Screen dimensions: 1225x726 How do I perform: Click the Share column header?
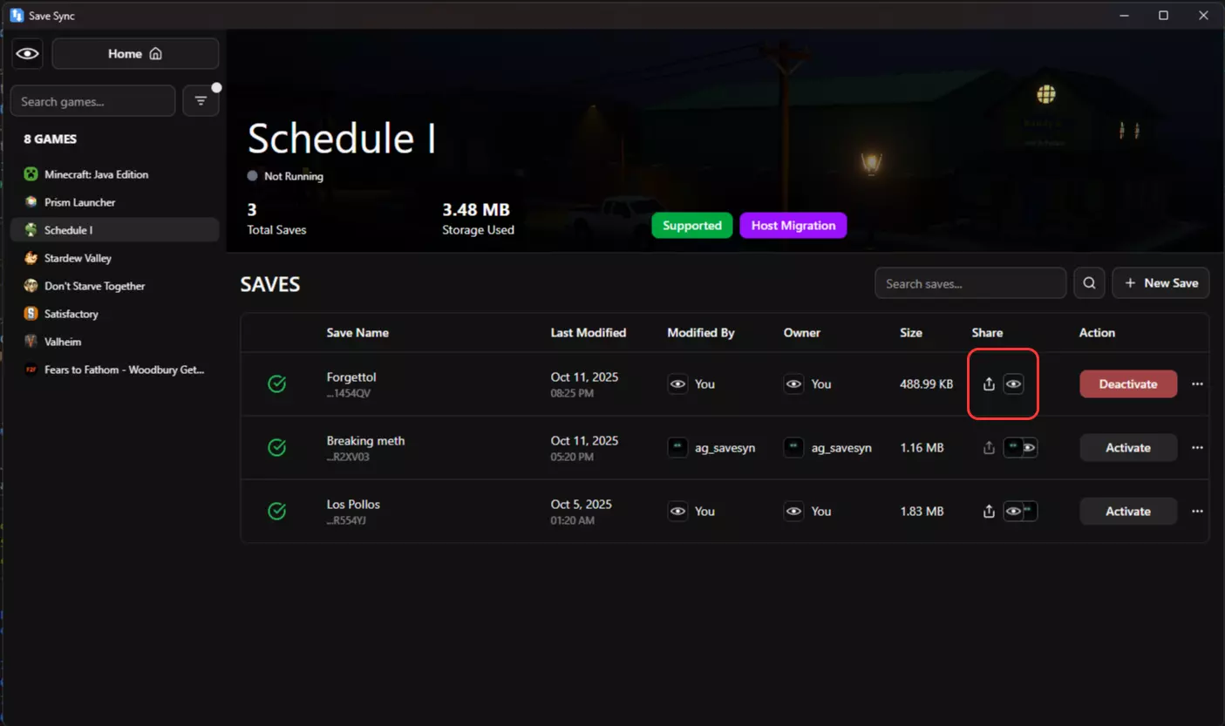pos(987,333)
